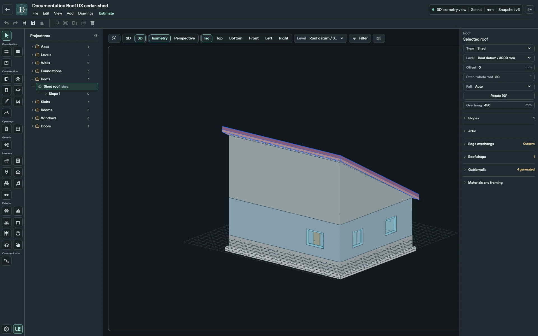Open the Add menu

tap(70, 13)
